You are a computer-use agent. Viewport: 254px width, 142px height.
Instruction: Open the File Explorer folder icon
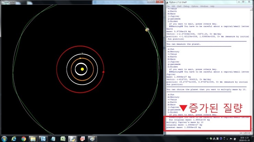point(34,139)
